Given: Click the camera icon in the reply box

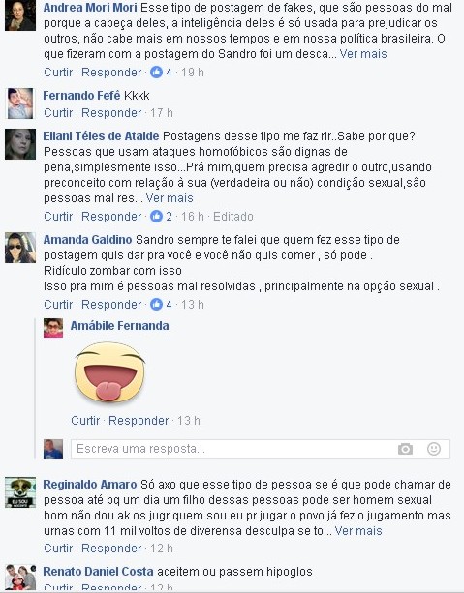Looking at the screenshot, I should tap(405, 449).
